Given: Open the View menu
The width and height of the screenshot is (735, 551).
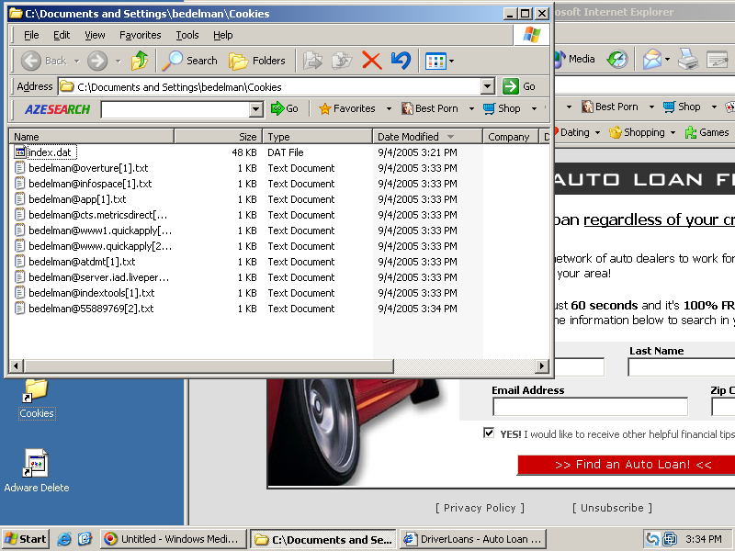Looking at the screenshot, I should (95, 35).
